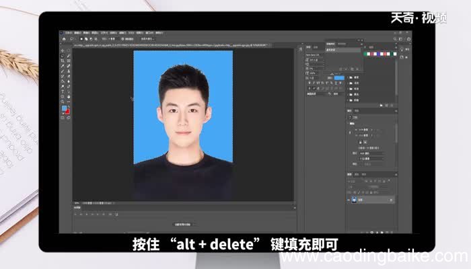Select the Eyedropper tool
The width and height of the screenshot is (471, 269).
click(x=63, y=66)
